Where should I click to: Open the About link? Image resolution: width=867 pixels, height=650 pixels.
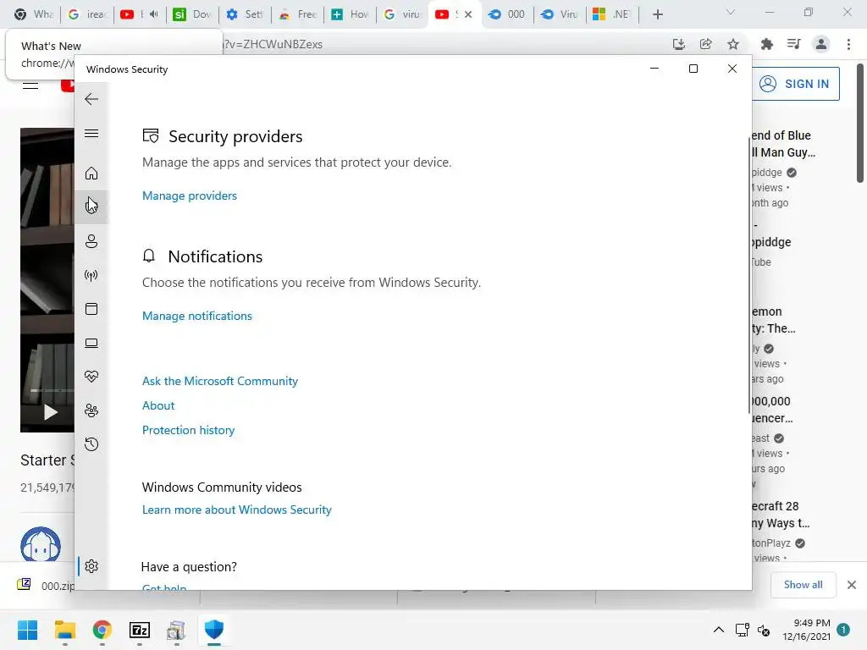pos(158,405)
